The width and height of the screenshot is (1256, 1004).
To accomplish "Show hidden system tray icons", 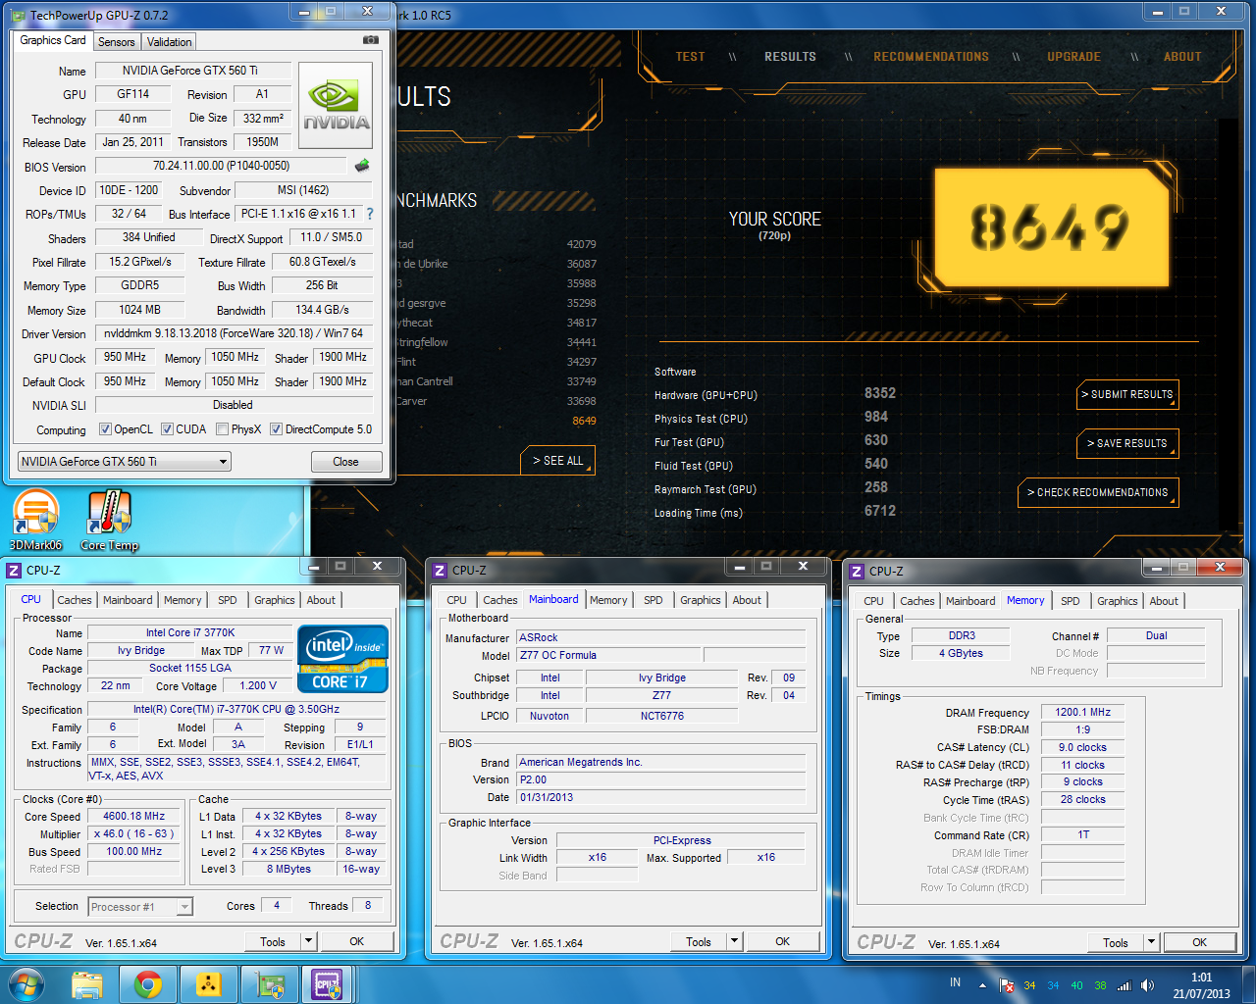I will [x=982, y=984].
